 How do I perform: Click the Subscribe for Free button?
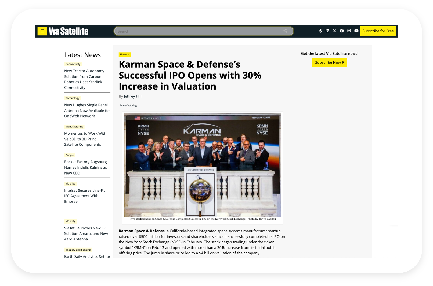378,31
